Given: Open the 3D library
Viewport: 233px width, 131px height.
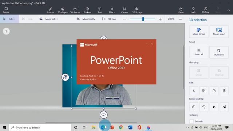Looking at the screenshot, I should (x=137, y=11).
